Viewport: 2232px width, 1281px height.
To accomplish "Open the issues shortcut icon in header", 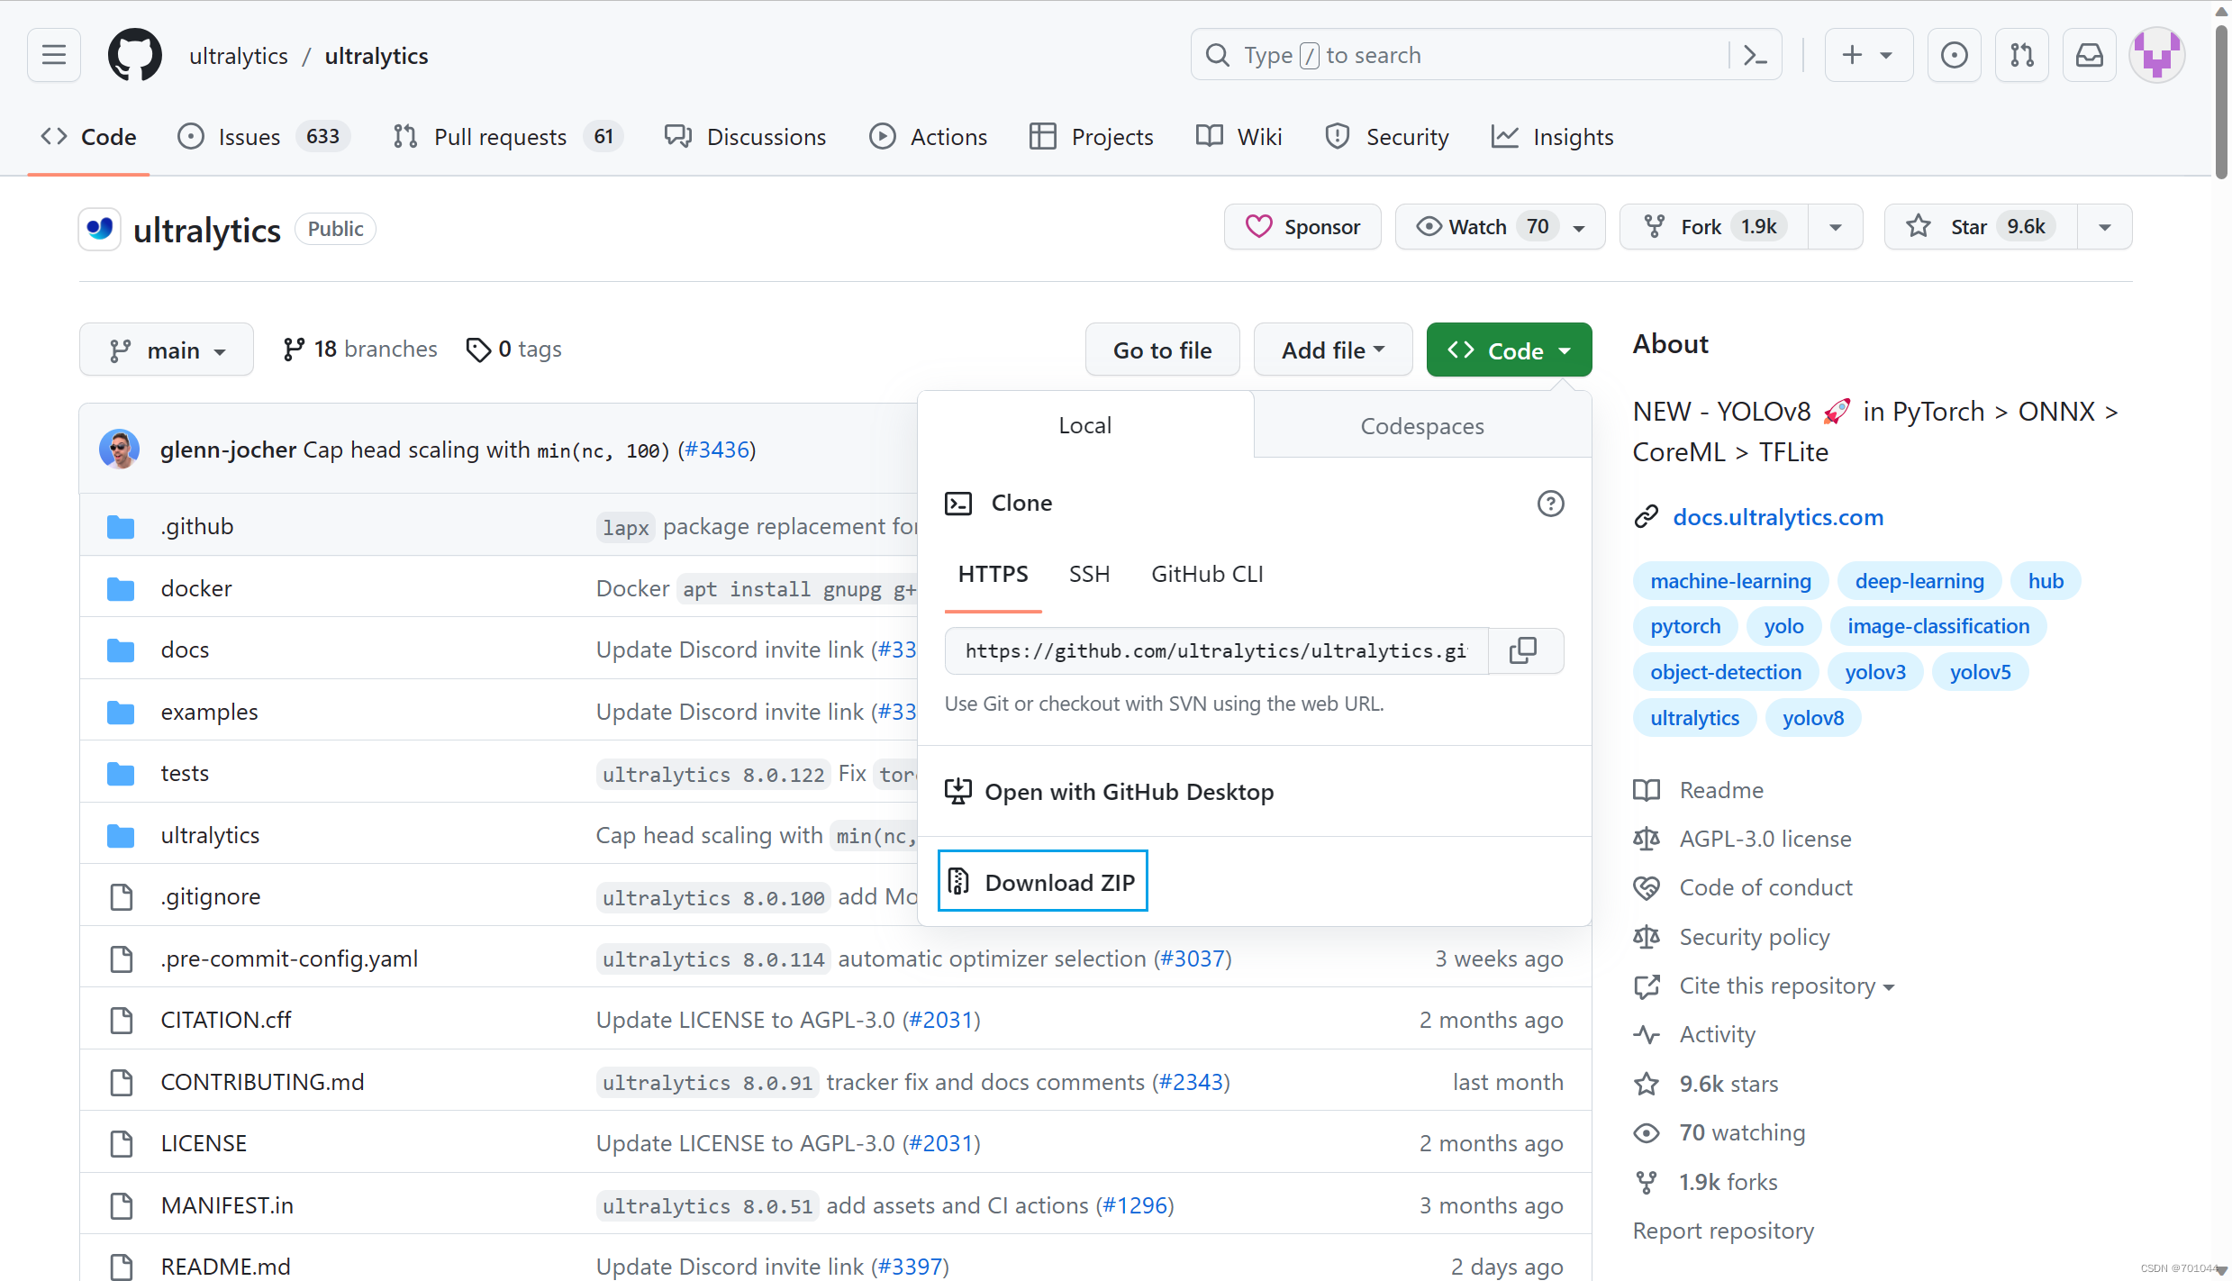I will pos(1954,55).
